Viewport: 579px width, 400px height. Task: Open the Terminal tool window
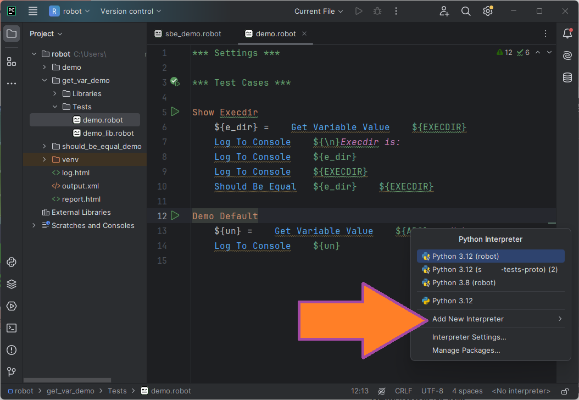[x=12, y=328]
